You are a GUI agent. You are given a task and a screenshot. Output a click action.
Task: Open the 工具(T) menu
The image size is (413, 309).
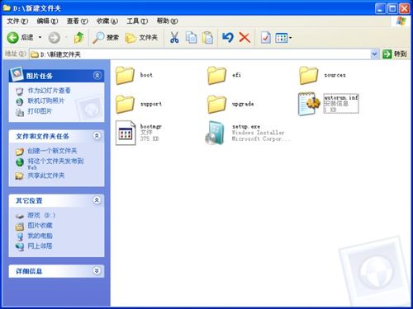[137, 21]
